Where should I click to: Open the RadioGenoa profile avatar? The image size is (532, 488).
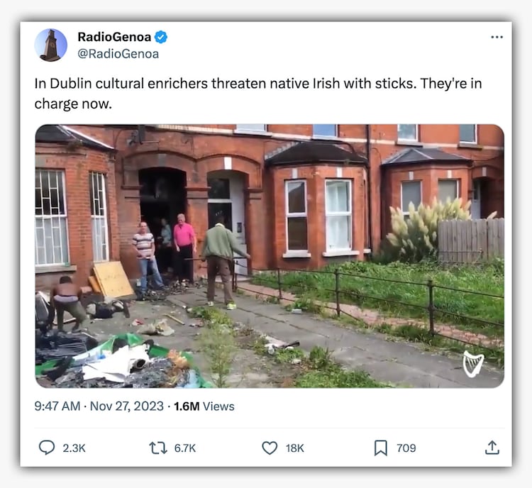coord(51,45)
